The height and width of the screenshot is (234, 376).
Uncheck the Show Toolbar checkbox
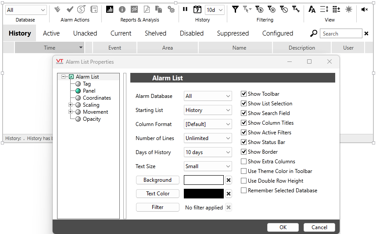[x=244, y=94]
